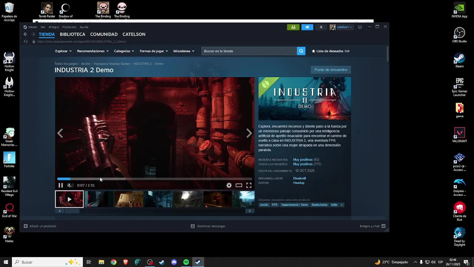Open Todos los juegos breadcrumb
The image size is (474, 267).
tap(66, 64)
